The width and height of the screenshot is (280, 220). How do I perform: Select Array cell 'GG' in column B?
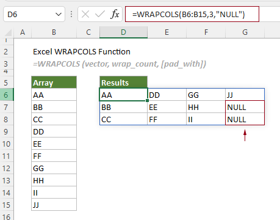[x=54, y=168]
